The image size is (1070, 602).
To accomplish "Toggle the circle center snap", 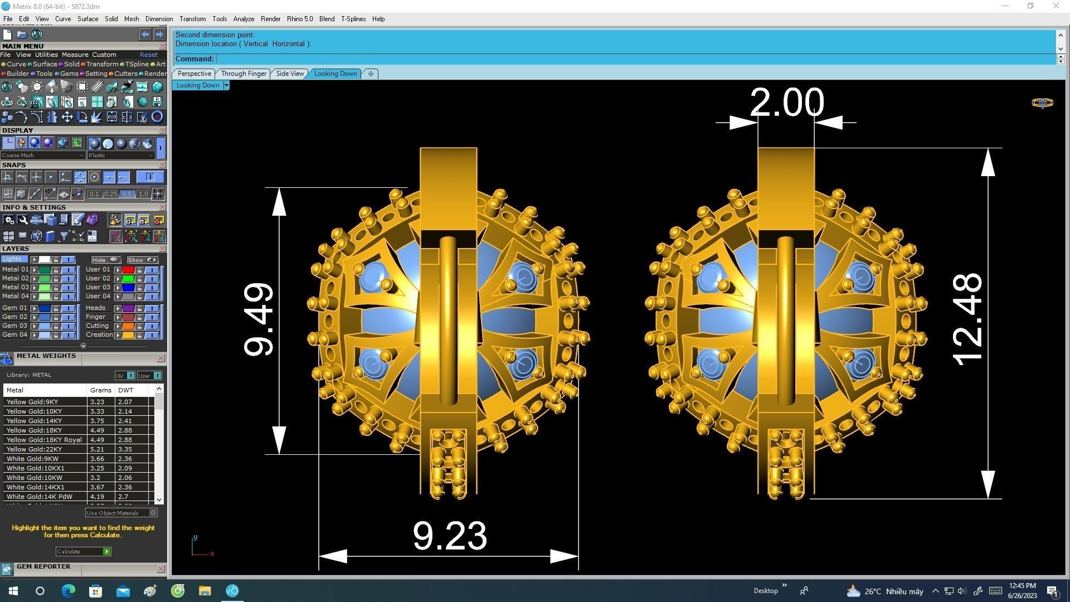I will 94,177.
